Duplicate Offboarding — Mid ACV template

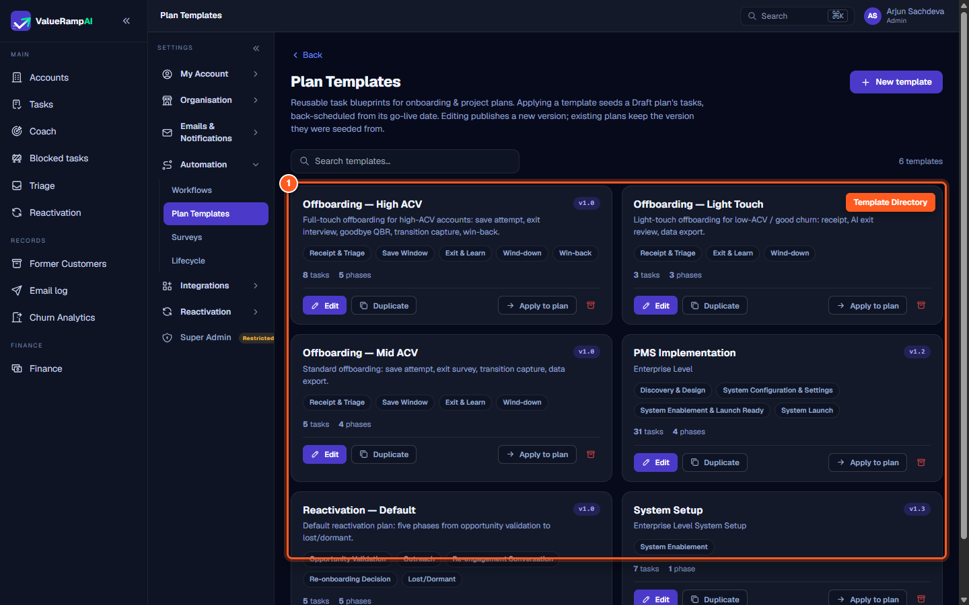(x=384, y=454)
